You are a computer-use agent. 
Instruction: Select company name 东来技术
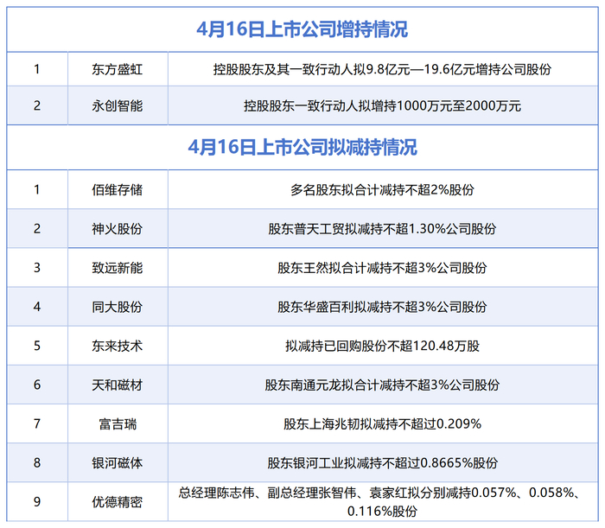118,346
